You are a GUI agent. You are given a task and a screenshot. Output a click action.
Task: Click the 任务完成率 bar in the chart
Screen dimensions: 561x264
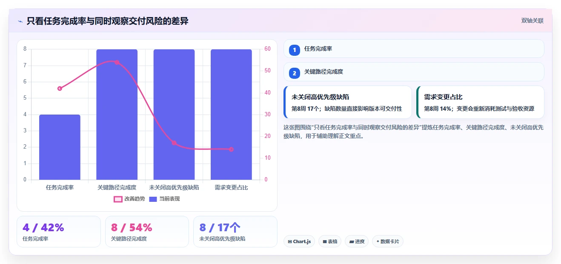[x=60, y=147]
